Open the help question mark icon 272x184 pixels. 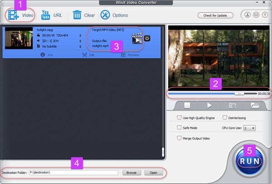tap(265, 15)
